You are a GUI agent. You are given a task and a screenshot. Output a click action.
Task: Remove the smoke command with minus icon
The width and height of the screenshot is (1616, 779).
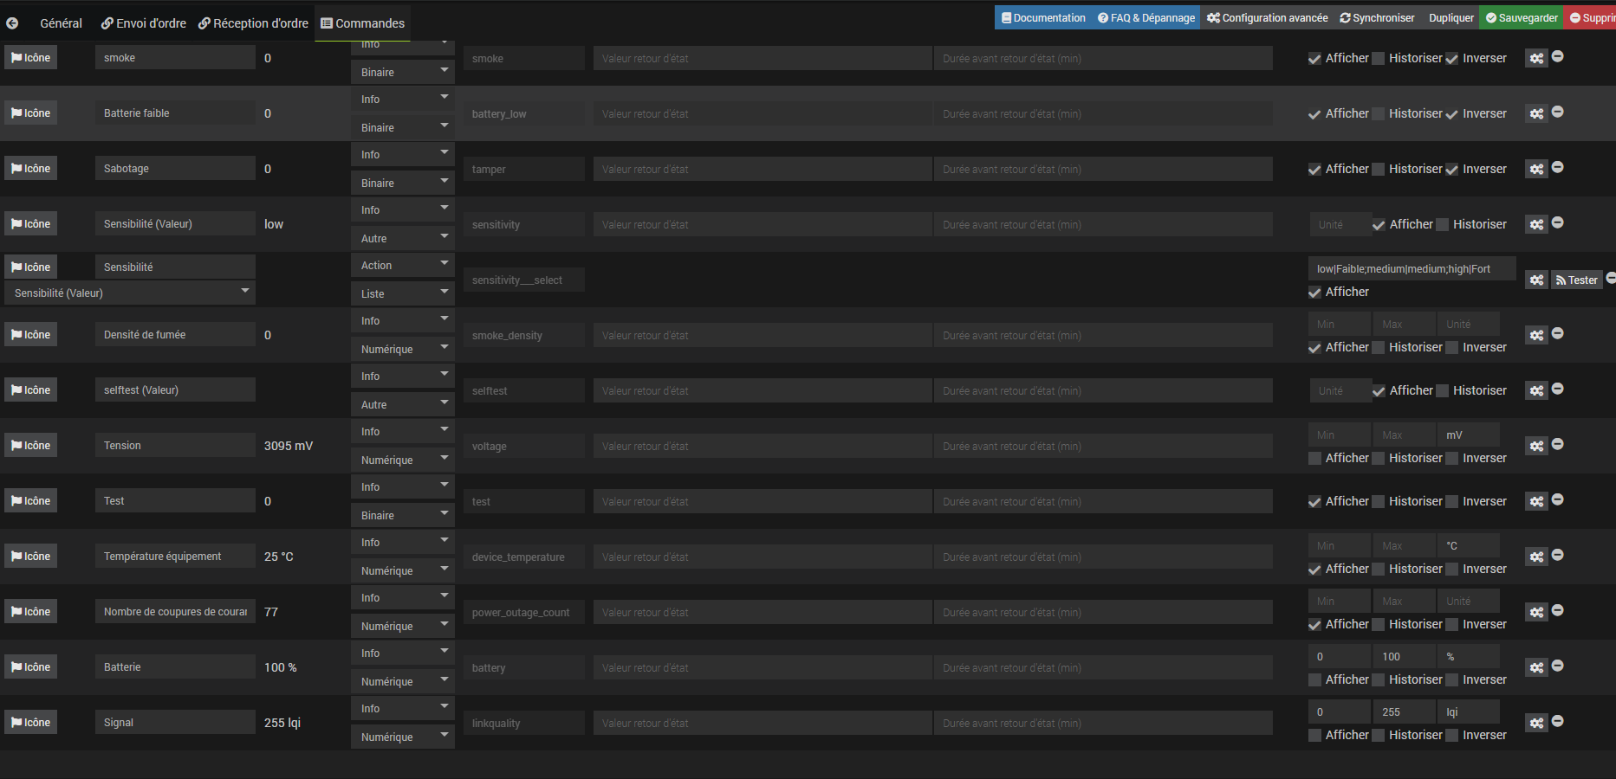pos(1558,56)
